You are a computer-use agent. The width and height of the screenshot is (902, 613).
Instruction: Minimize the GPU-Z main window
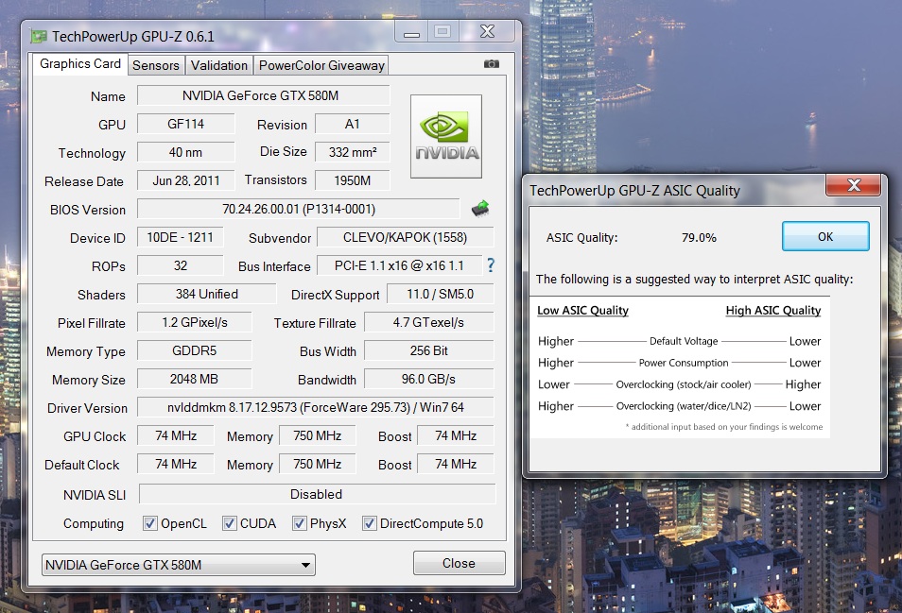click(x=411, y=32)
